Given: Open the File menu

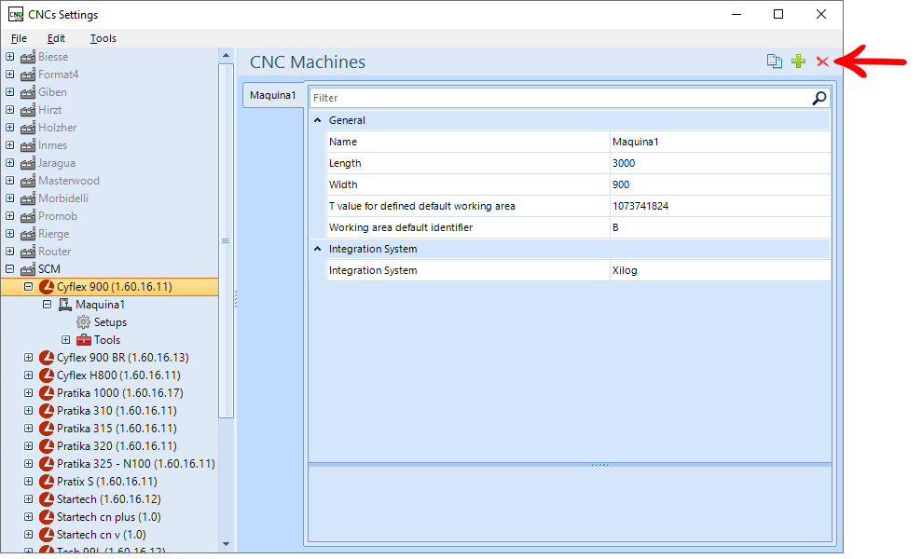Looking at the screenshot, I should coord(19,38).
